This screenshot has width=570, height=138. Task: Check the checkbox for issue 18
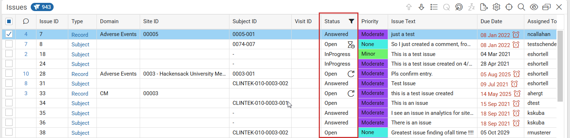[9, 54]
